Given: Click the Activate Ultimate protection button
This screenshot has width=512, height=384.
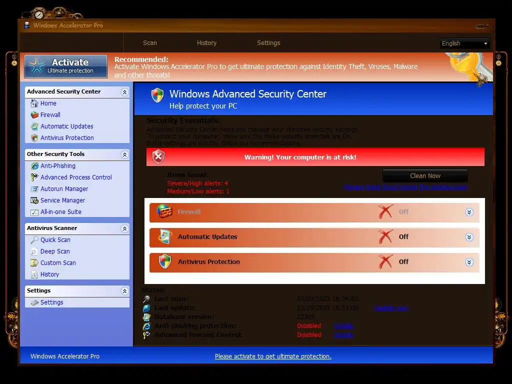Looking at the screenshot, I should [65, 66].
